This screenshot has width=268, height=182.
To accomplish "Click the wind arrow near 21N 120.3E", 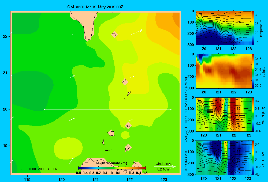I will click(x=72, y=77).
